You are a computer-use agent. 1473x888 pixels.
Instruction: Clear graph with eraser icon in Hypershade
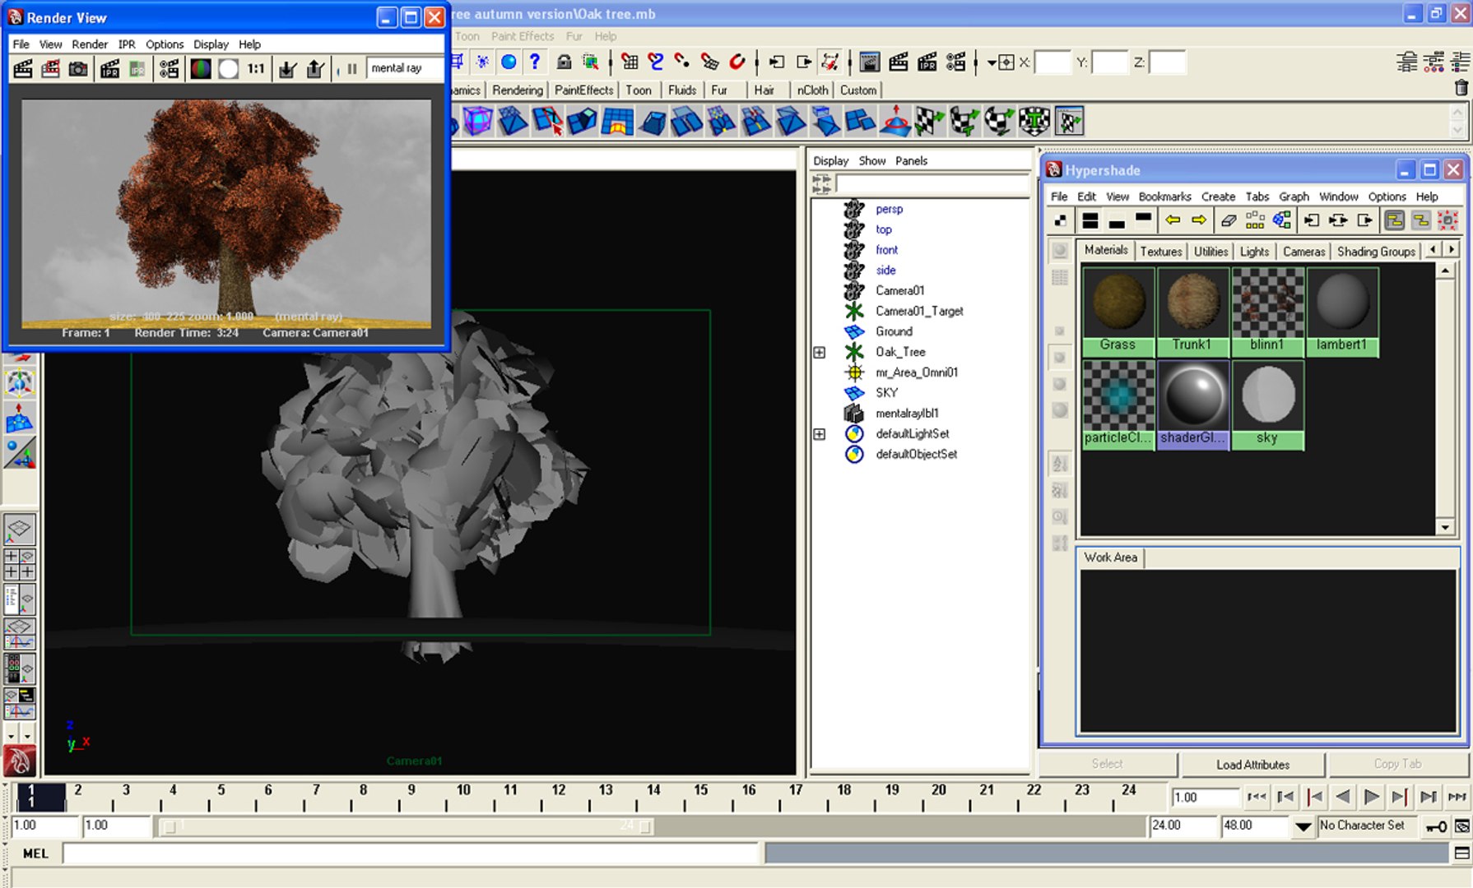point(1229,220)
